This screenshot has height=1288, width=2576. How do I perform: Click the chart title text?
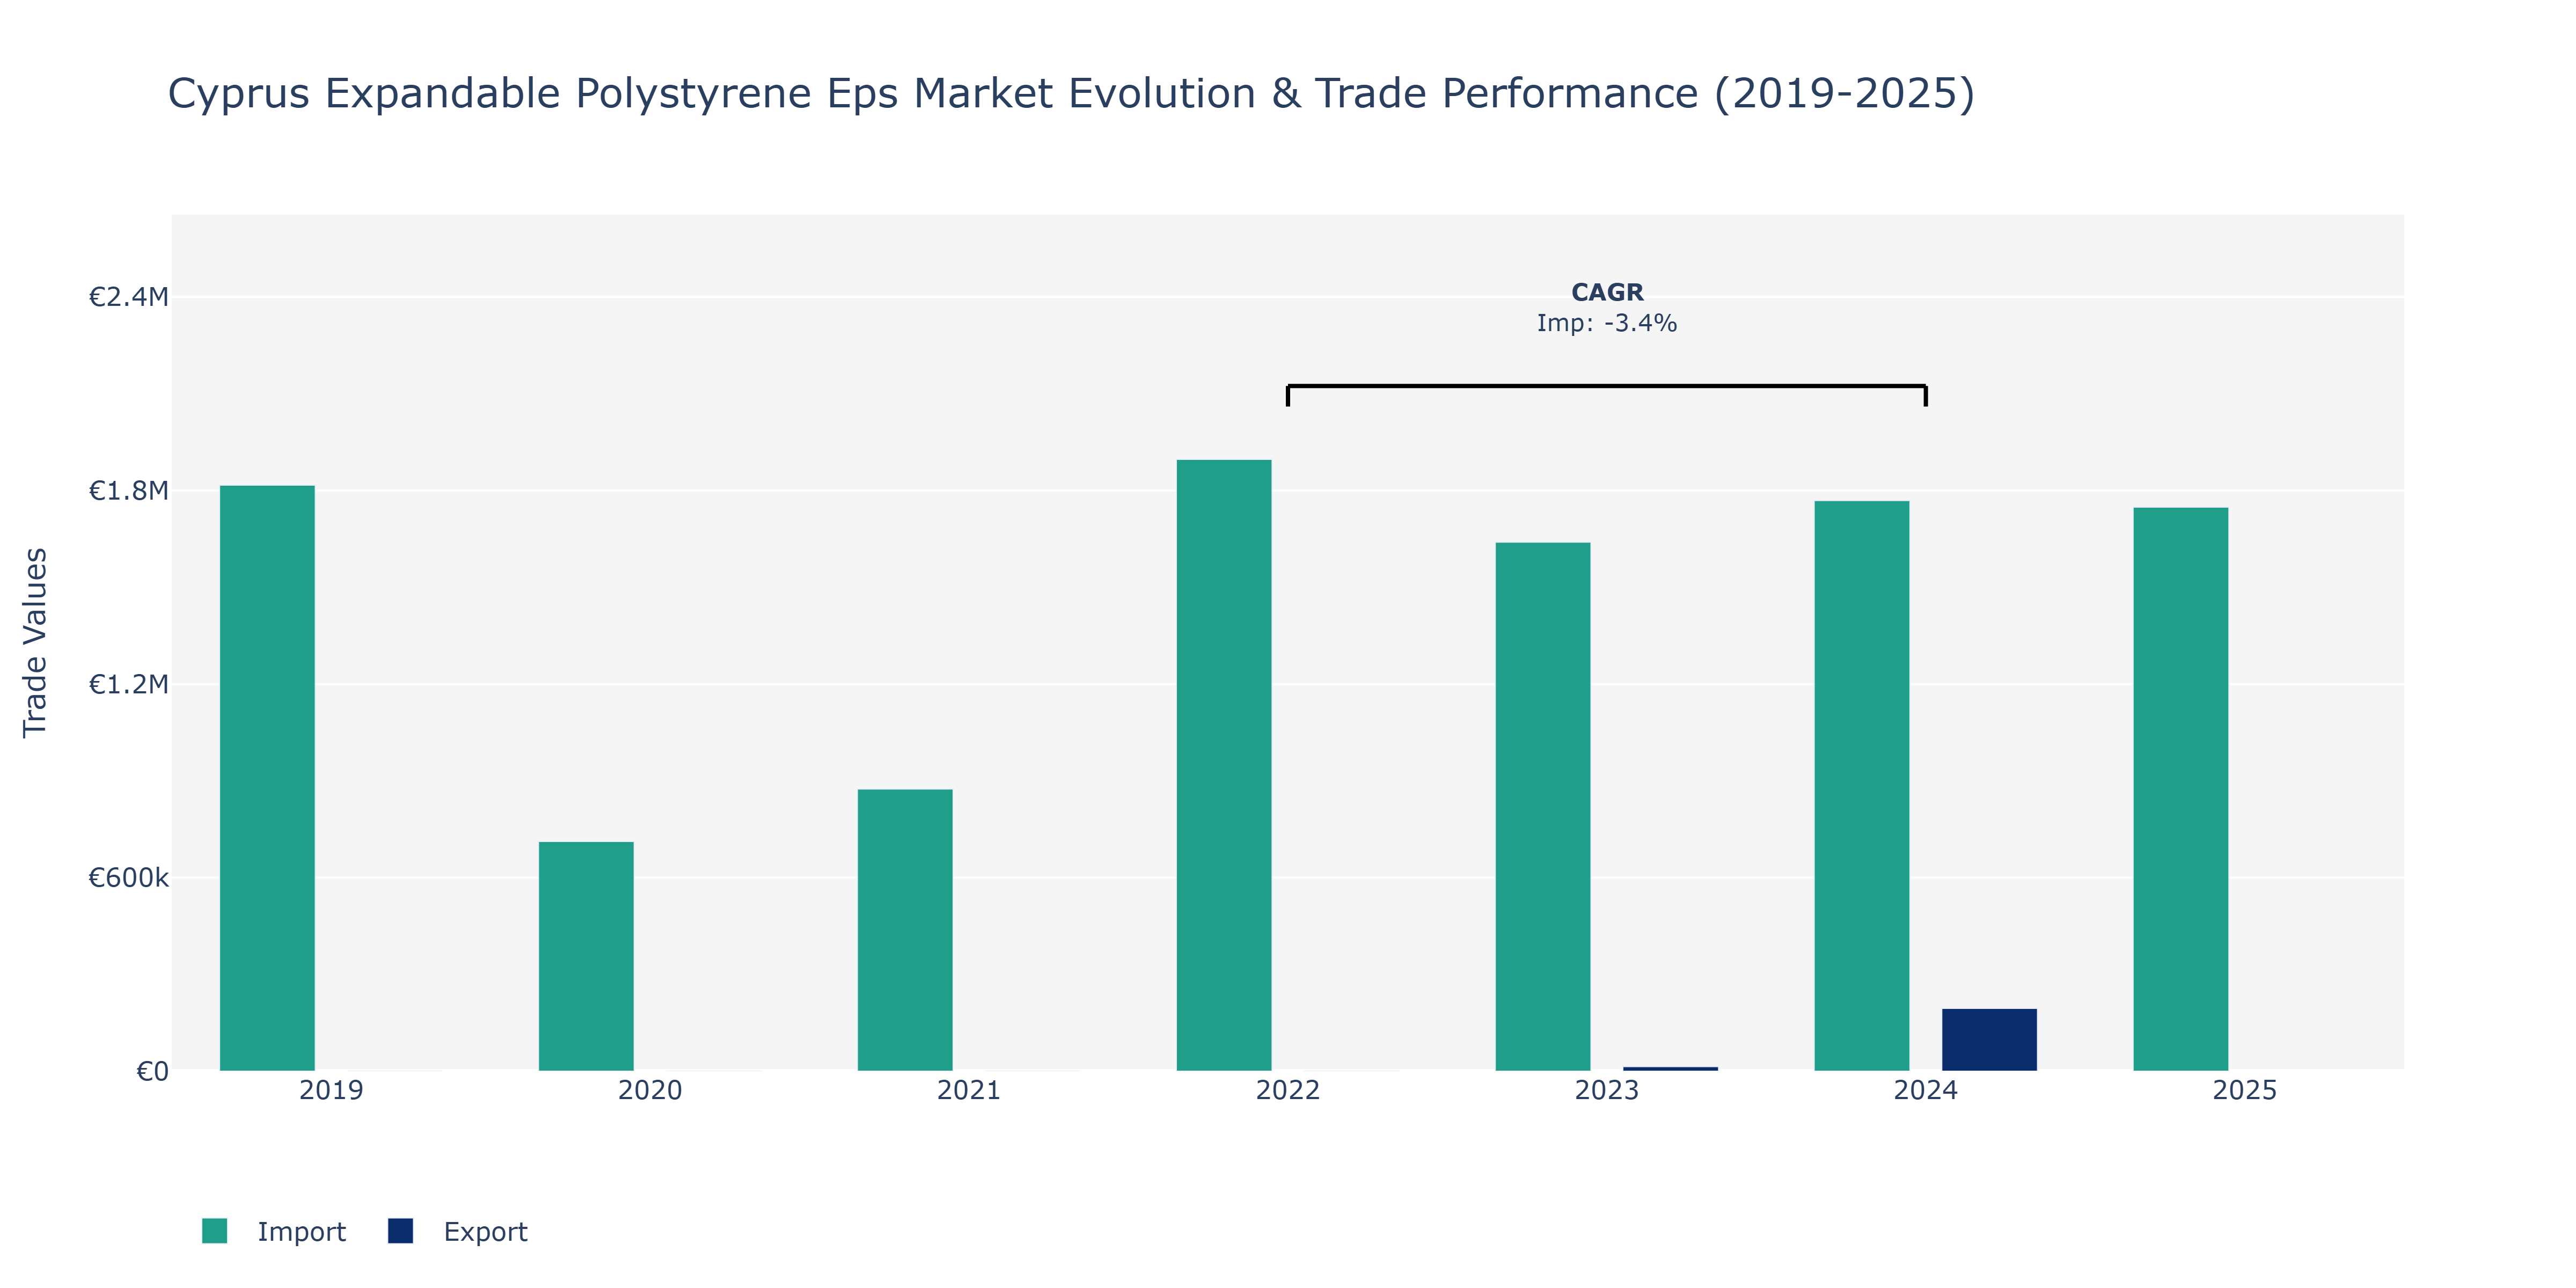[x=1071, y=94]
